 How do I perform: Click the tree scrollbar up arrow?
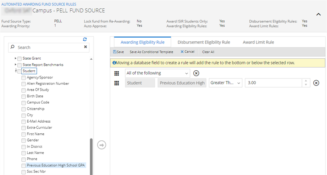point(91,59)
